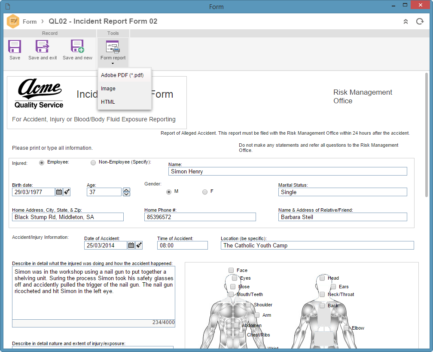Close the Form window
433x352 pixels.
[420, 5]
